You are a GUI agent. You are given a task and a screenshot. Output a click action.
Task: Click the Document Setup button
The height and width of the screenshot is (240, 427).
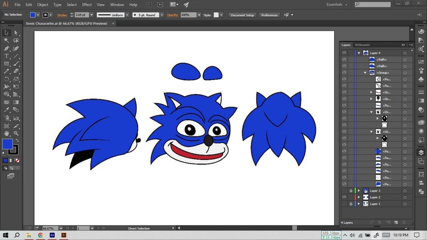242,15
